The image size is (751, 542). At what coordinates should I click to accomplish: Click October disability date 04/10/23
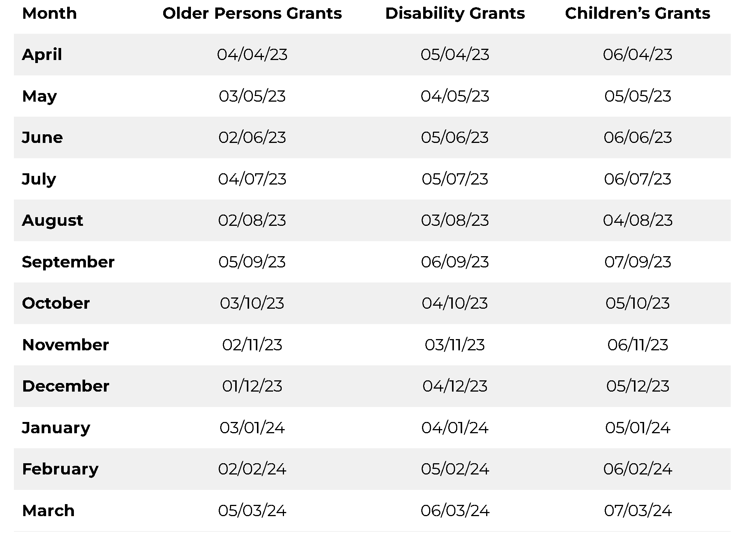(x=455, y=303)
